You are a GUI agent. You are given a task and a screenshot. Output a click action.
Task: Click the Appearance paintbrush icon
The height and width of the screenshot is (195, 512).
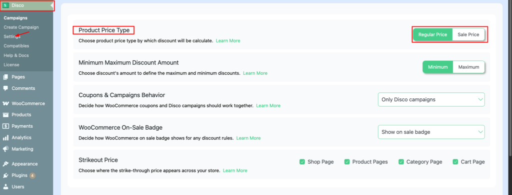(5, 164)
